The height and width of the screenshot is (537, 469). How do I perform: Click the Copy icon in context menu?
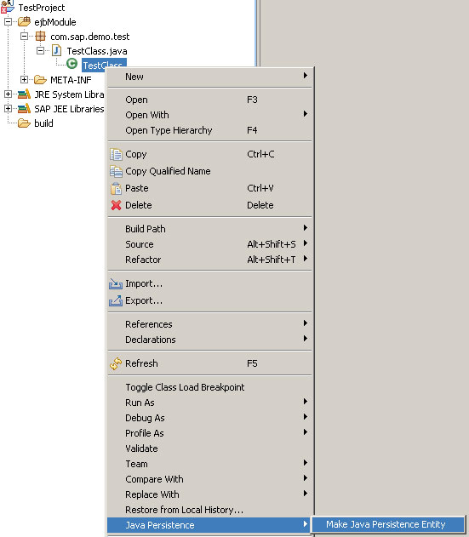[116, 154]
